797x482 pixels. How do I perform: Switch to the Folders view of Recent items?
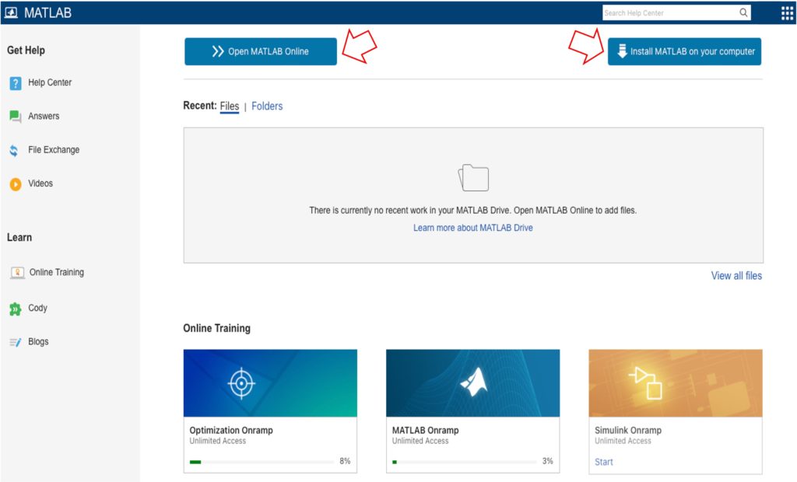(267, 106)
